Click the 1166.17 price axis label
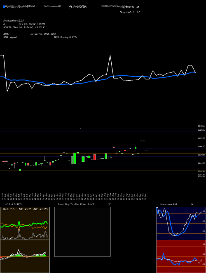 click(x=201, y=146)
